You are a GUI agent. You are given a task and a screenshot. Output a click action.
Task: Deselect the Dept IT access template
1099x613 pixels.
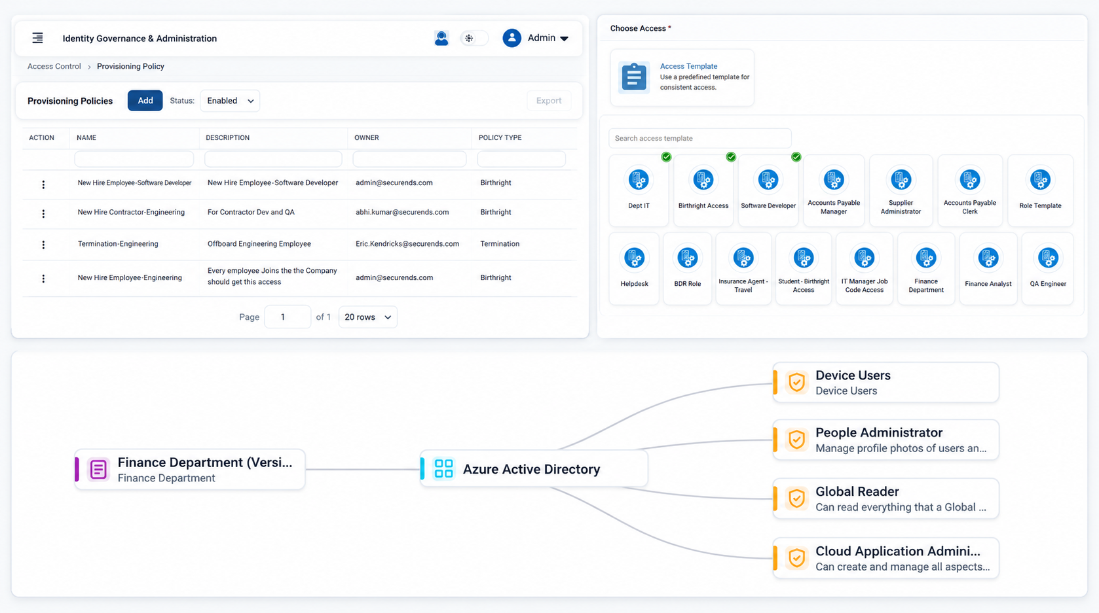pyautogui.click(x=639, y=190)
